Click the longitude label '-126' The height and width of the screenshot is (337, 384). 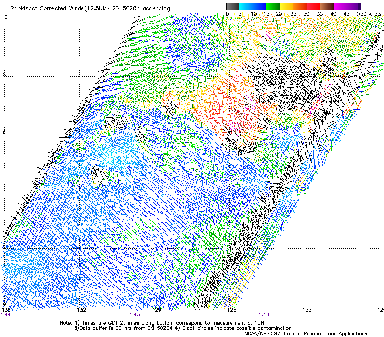click(230, 310)
